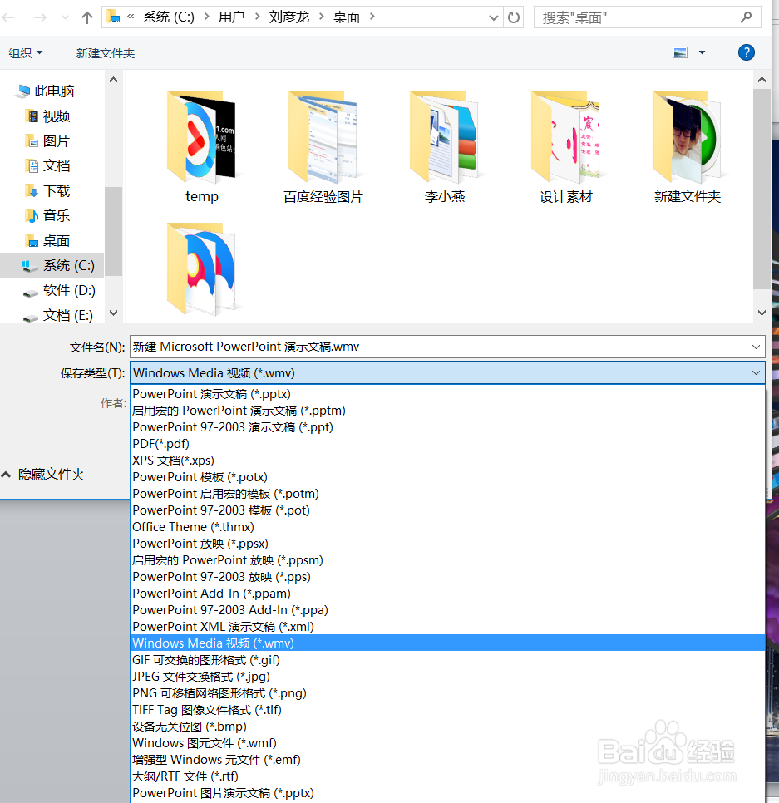Choose 设备无关位图 (*.bmp) type
The height and width of the screenshot is (803, 779).
tap(447, 727)
